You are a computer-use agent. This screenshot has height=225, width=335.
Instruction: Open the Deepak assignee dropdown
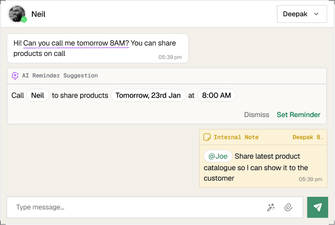(x=301, y=14)
